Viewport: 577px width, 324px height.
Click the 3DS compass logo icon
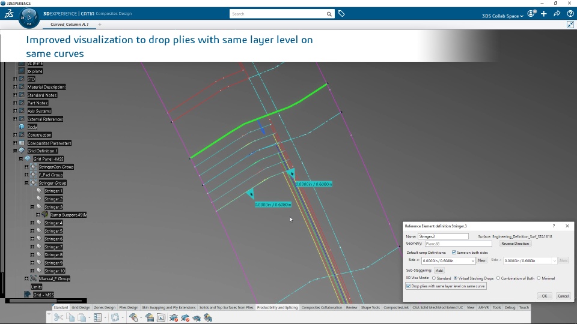[x=9, y=14]
